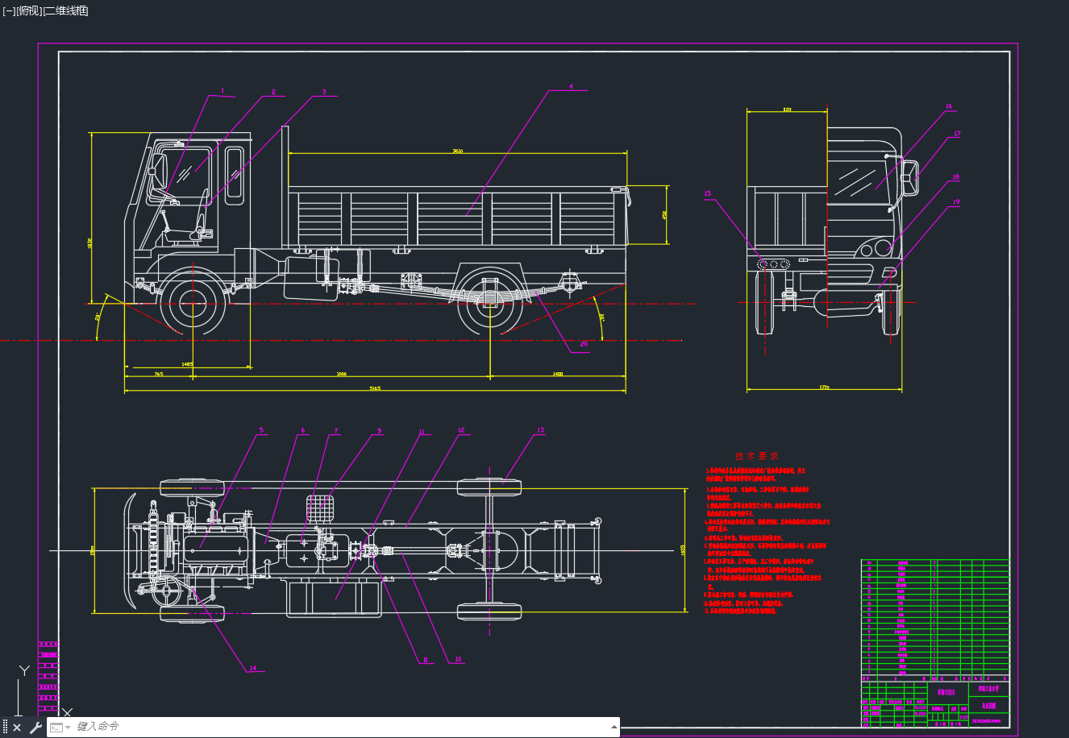Select the 技术要求 heading text
This screenshot has width=1069, height=738.
point(756,457)
